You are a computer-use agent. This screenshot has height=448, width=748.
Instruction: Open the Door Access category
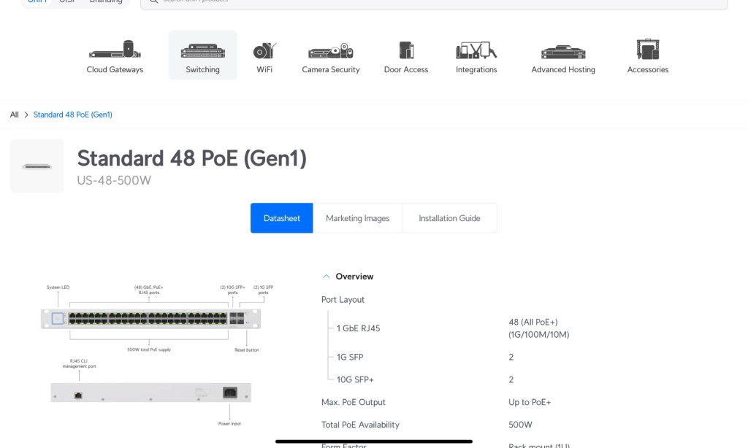(x=406, y=56)
